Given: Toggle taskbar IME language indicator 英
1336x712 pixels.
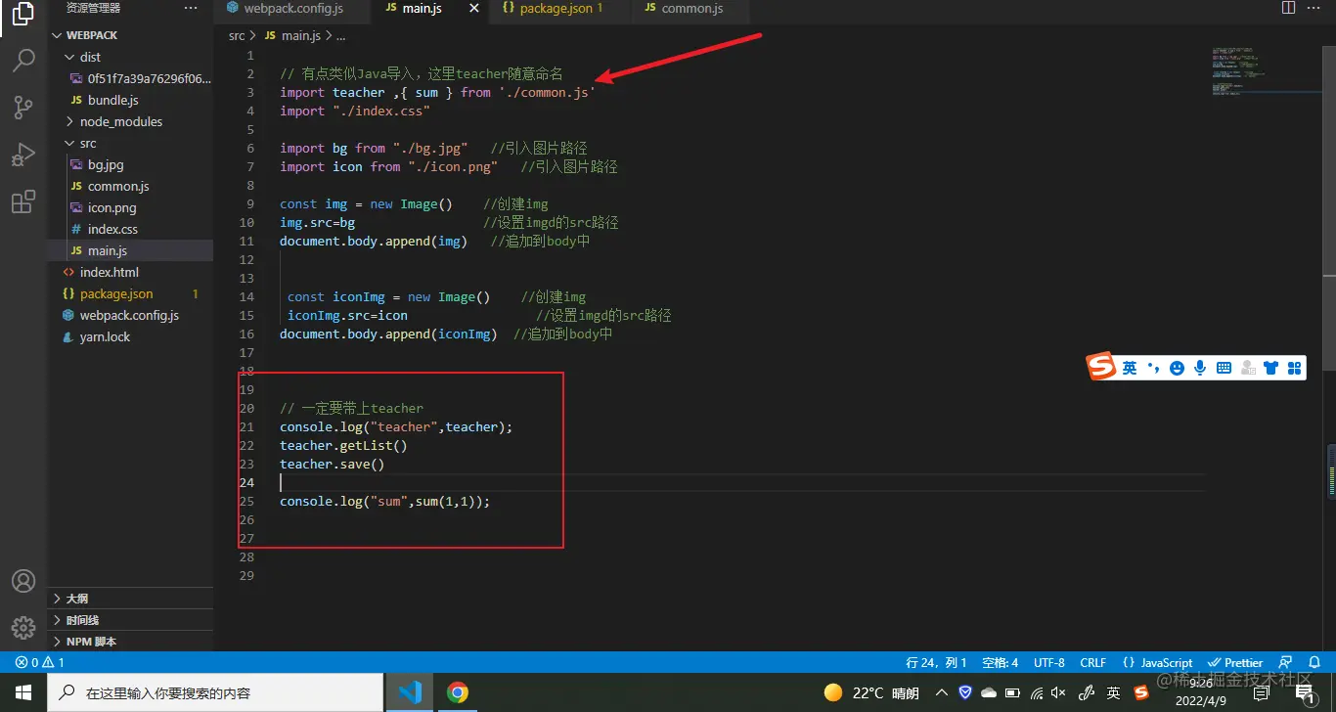Looking at the screenshot, I should tap(1113, 692).
